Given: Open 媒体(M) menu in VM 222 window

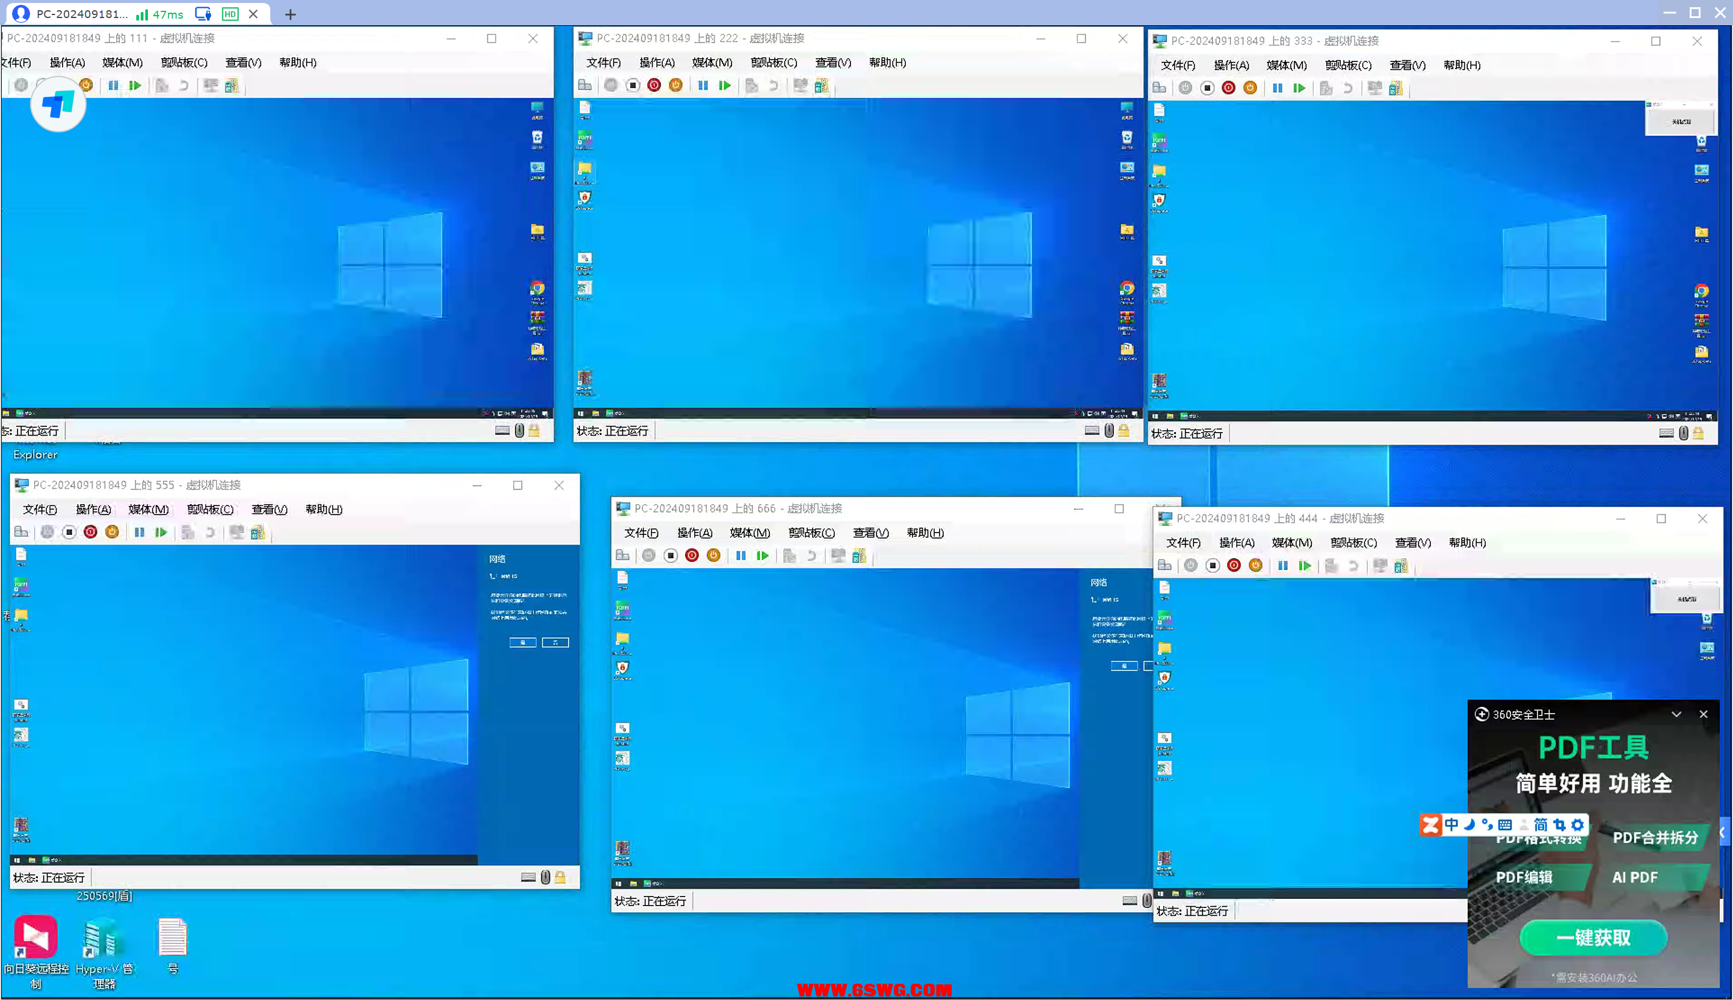Looking at the screenshot, I should (x=712, y=63).
